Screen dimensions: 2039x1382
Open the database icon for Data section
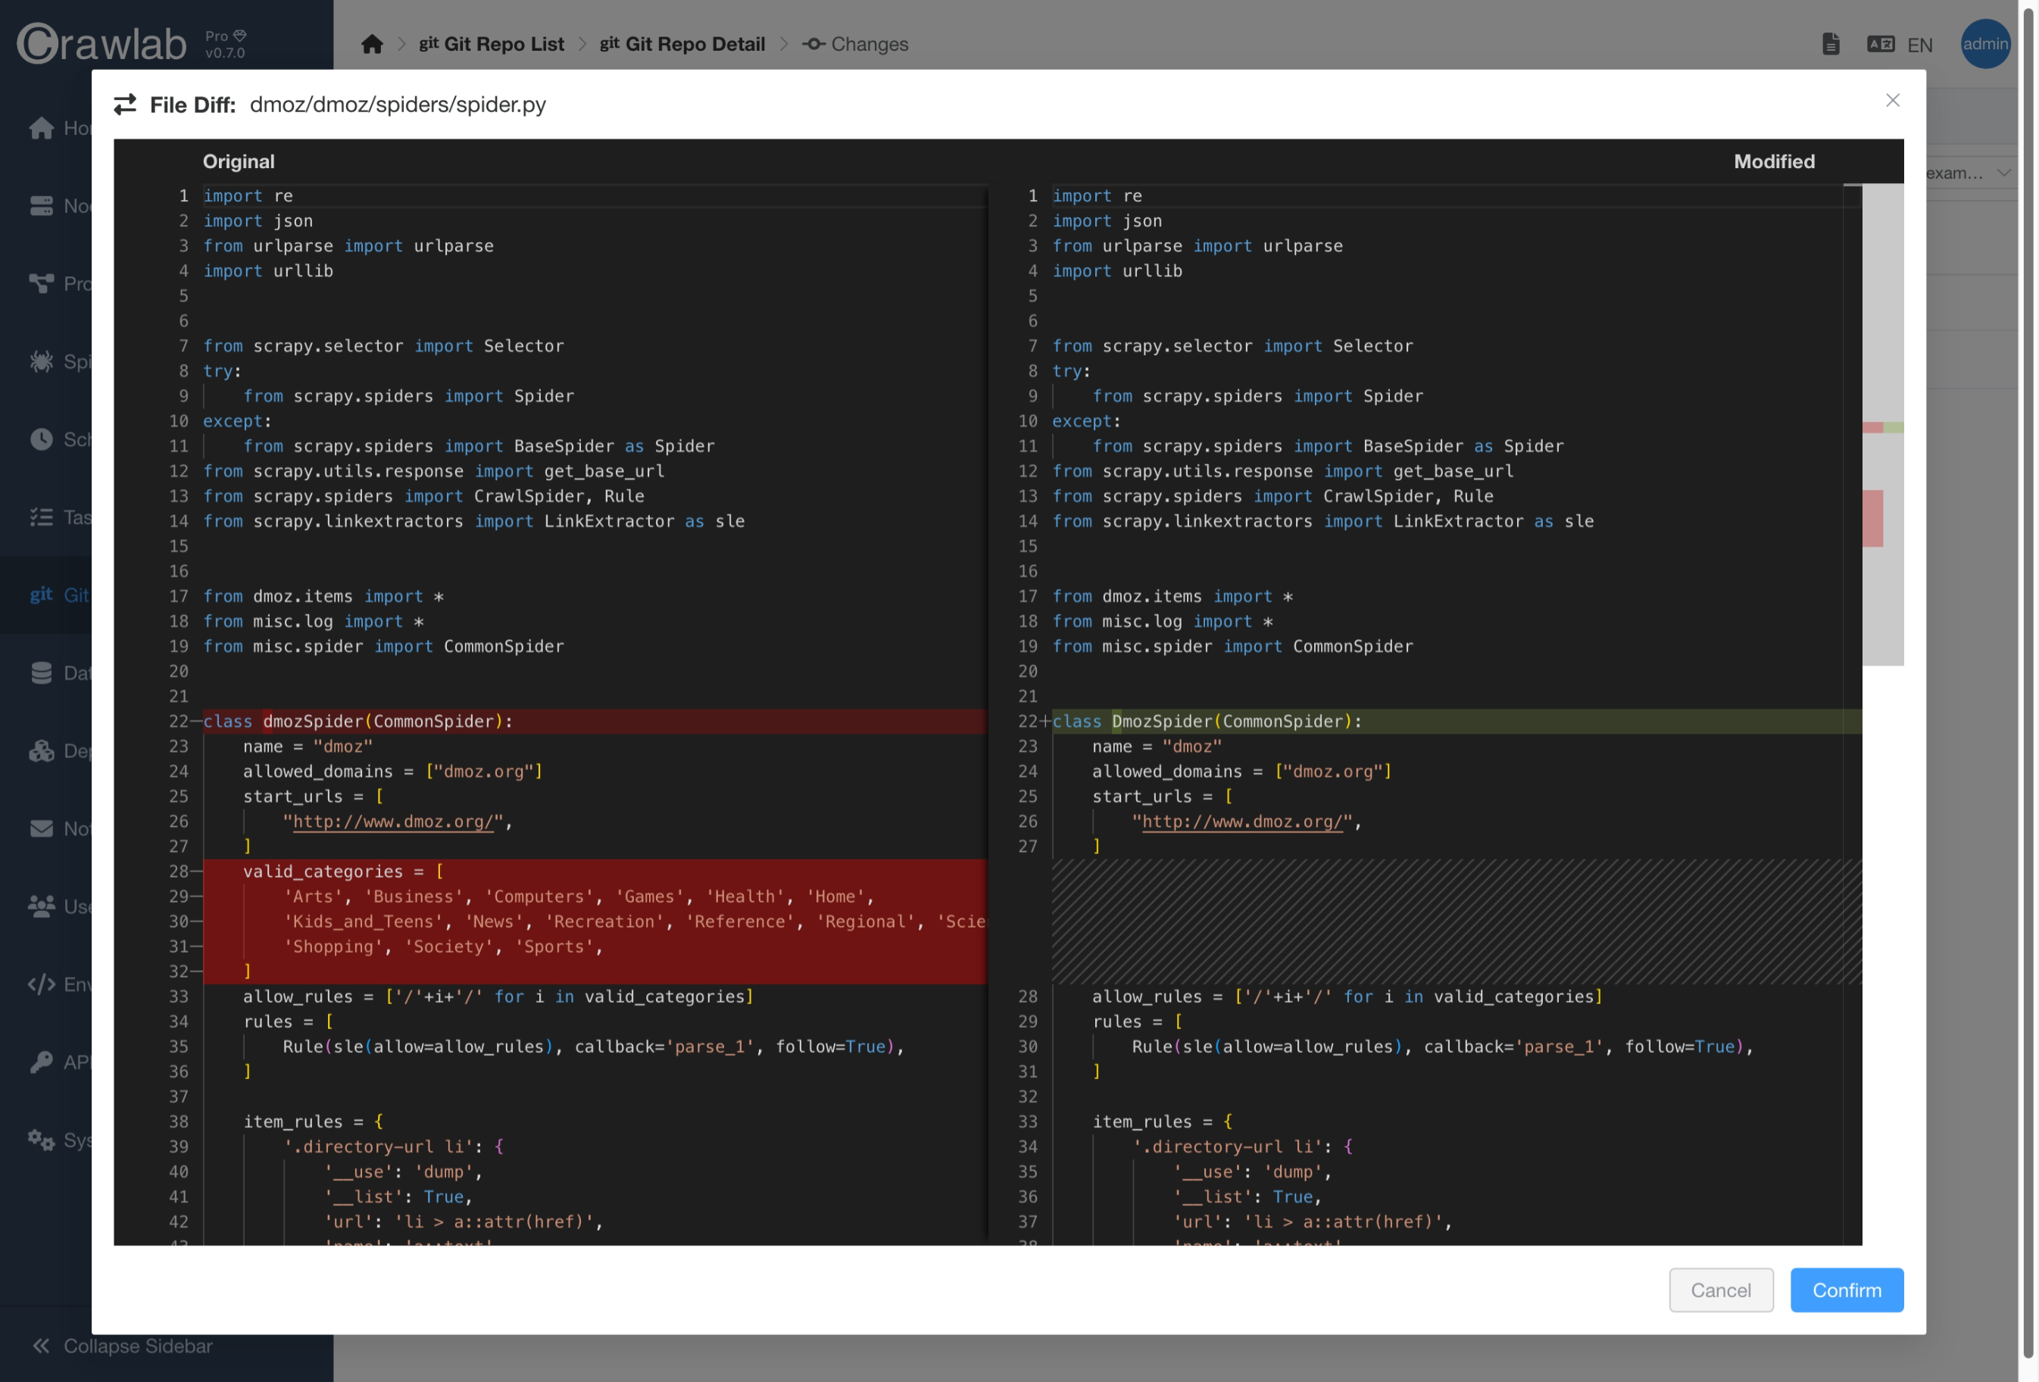click(41, 672)
